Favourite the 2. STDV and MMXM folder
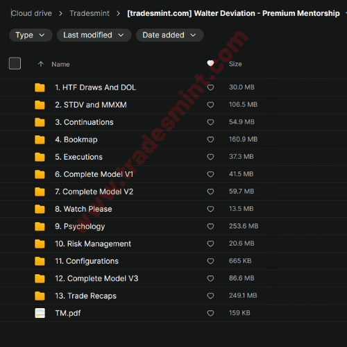This screenshot has width=347, height=347. pyautogui.click(x=210, y=105)
